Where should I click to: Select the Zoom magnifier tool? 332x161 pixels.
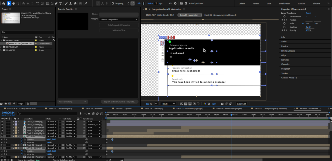[x=18, y=3]
